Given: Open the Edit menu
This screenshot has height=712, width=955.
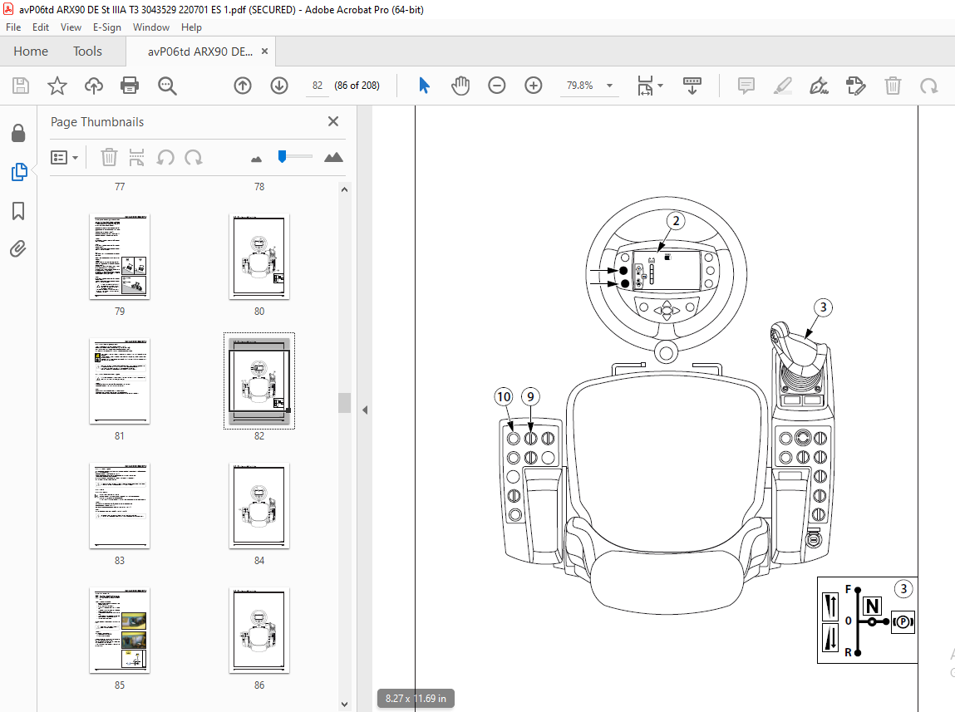Looking at the screenshot, I should [40, 27].
